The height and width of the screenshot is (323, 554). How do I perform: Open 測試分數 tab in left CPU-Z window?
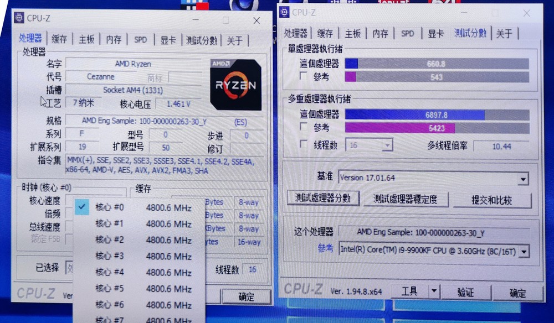pos(202,40)
